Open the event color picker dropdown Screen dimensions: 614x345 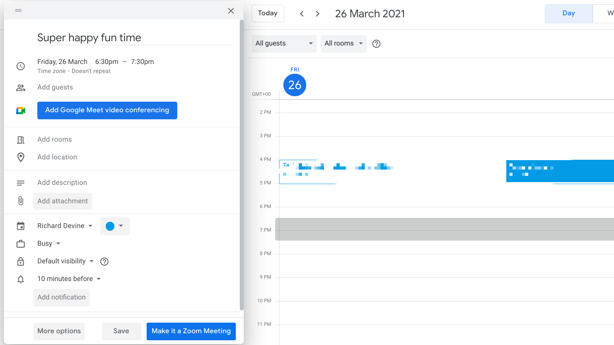pyautogui.click(x=115, y=226)
